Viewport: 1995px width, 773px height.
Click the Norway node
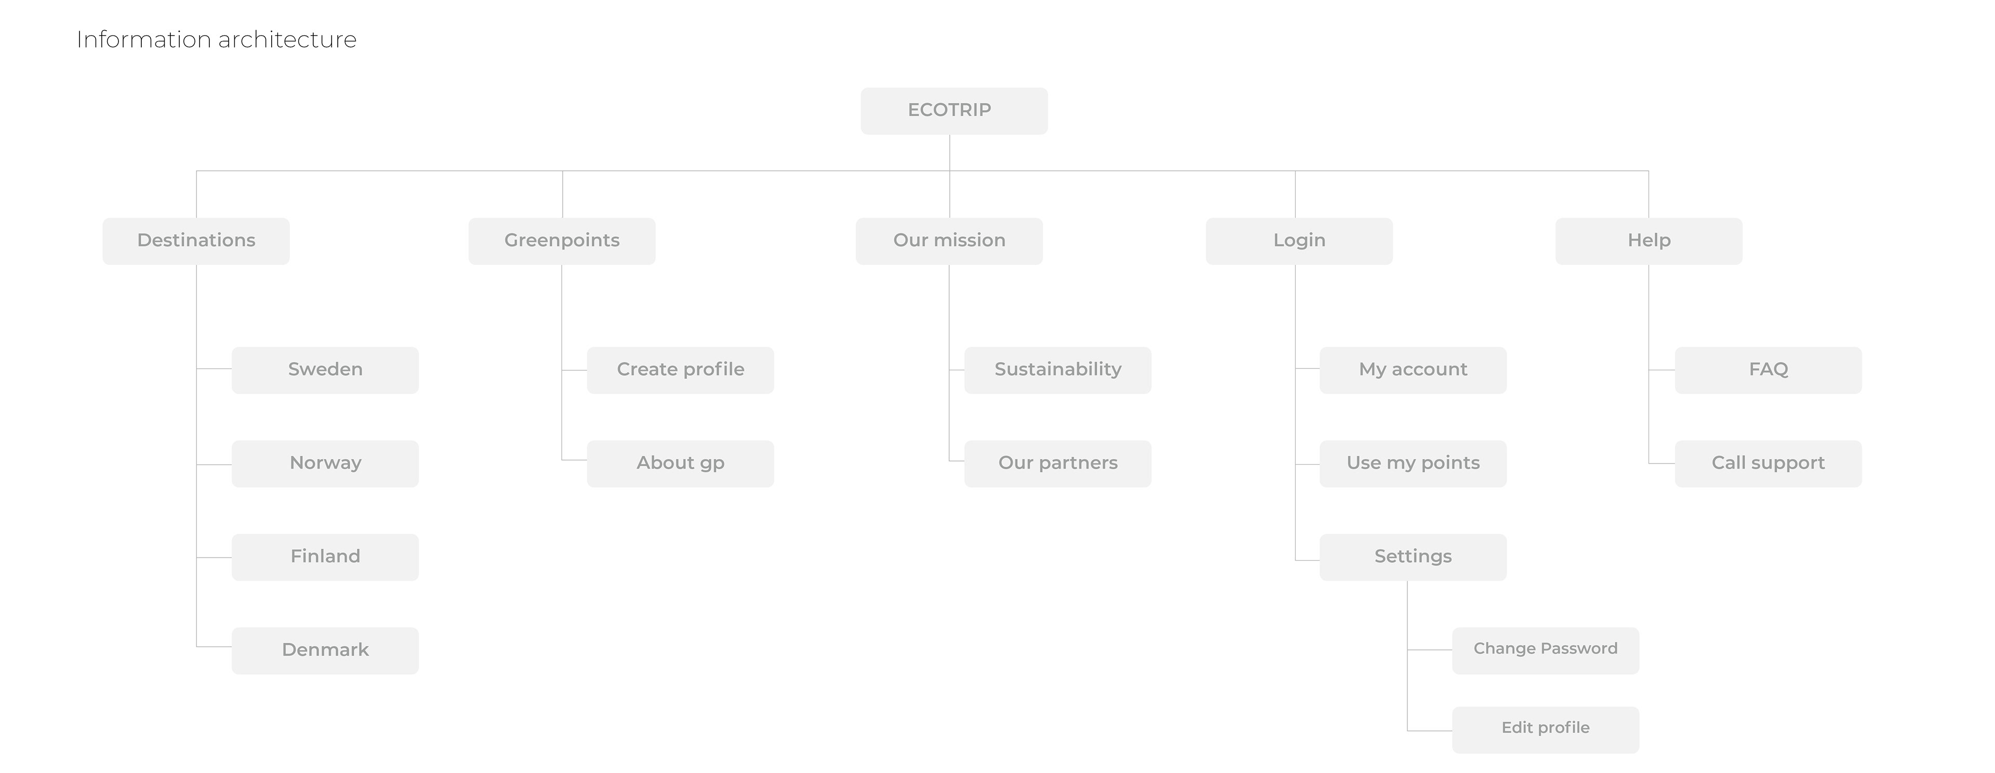(325, 464)
